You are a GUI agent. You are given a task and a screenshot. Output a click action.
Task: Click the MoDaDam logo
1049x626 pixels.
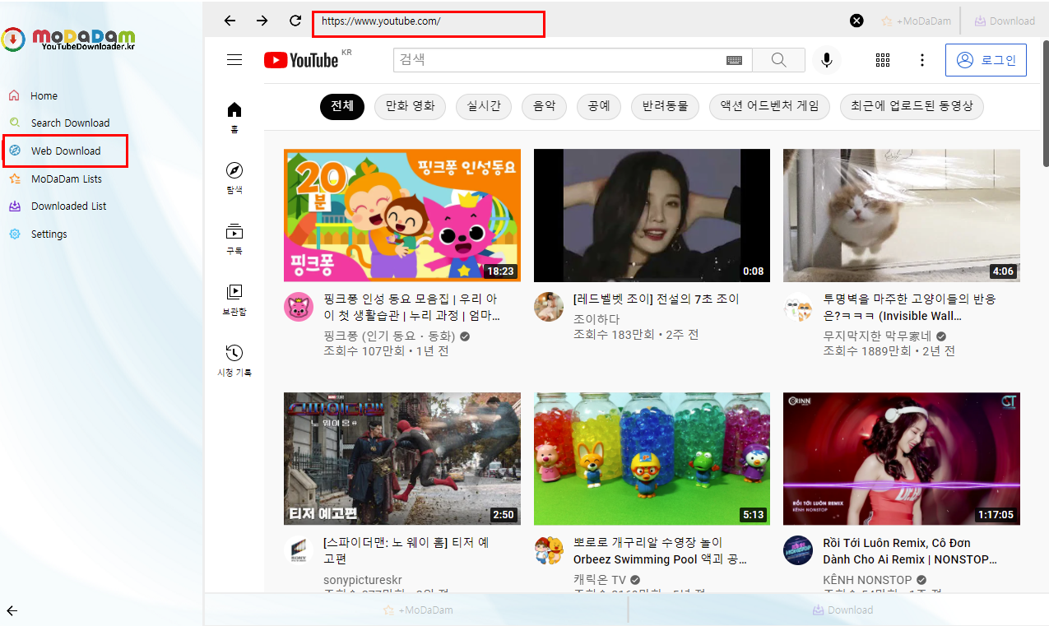68,39
